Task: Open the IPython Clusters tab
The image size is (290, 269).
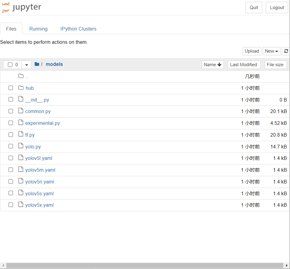Action: point(78,29)
